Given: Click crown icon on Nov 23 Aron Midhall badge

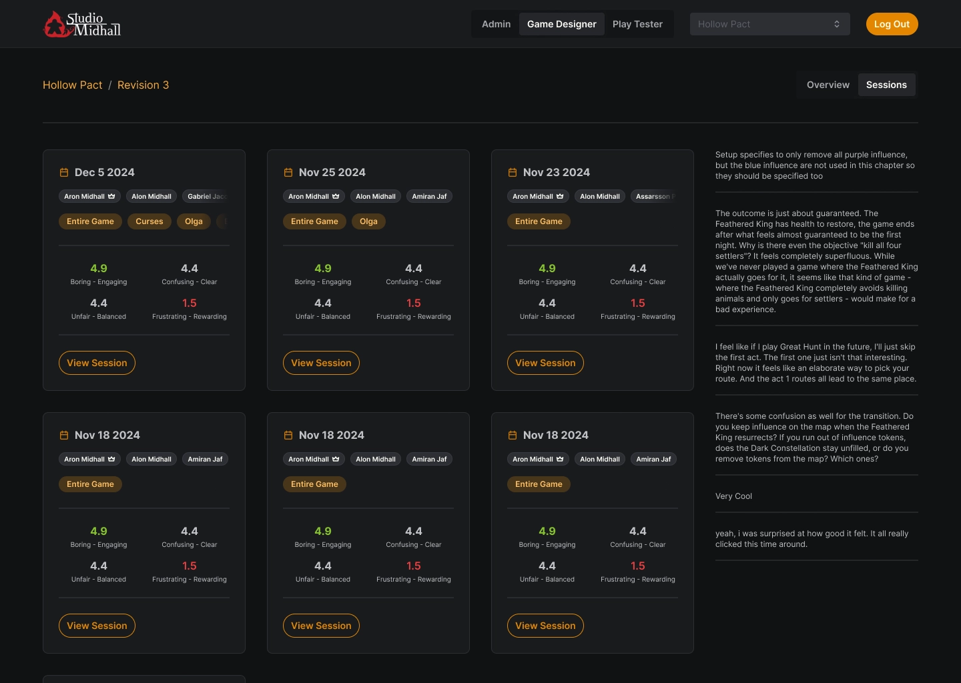Looking at the screenshot, I should pos(560,197).
